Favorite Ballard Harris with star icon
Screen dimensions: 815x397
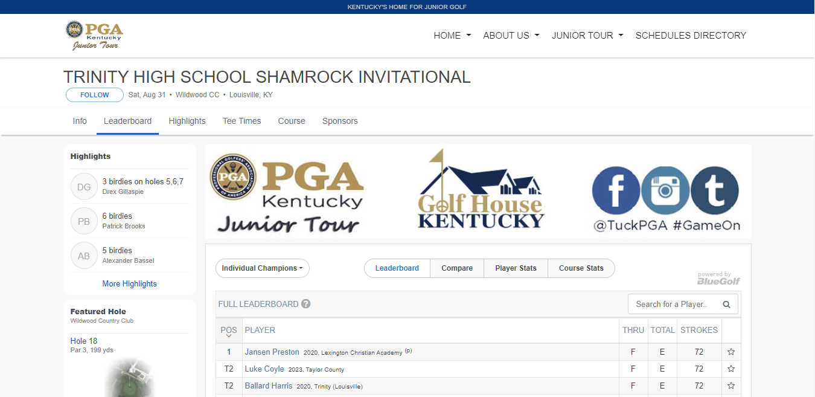point(731,386)
